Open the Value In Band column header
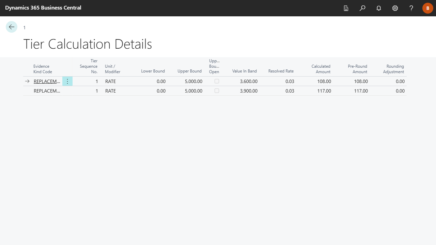The height and width of the screenshot is (245, 436). pyautogui.click(x=245, y=71)
